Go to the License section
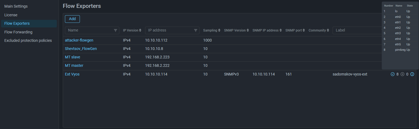The height and width of the screenshot is (129, 419). coord(11,15)
